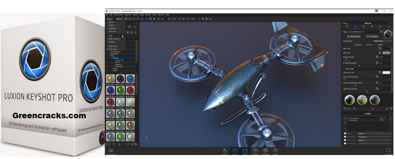The width and height of the screenshot is (395, 159).
Task: Enable the Model Sets checkbox in Studios
Action: coord(345,140)
